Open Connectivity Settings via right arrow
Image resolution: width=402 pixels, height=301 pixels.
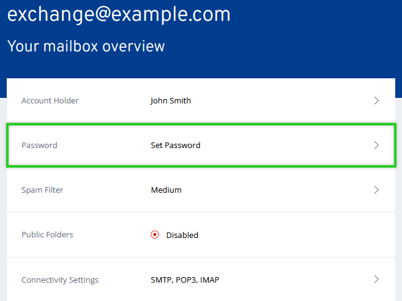click(376, 280)
